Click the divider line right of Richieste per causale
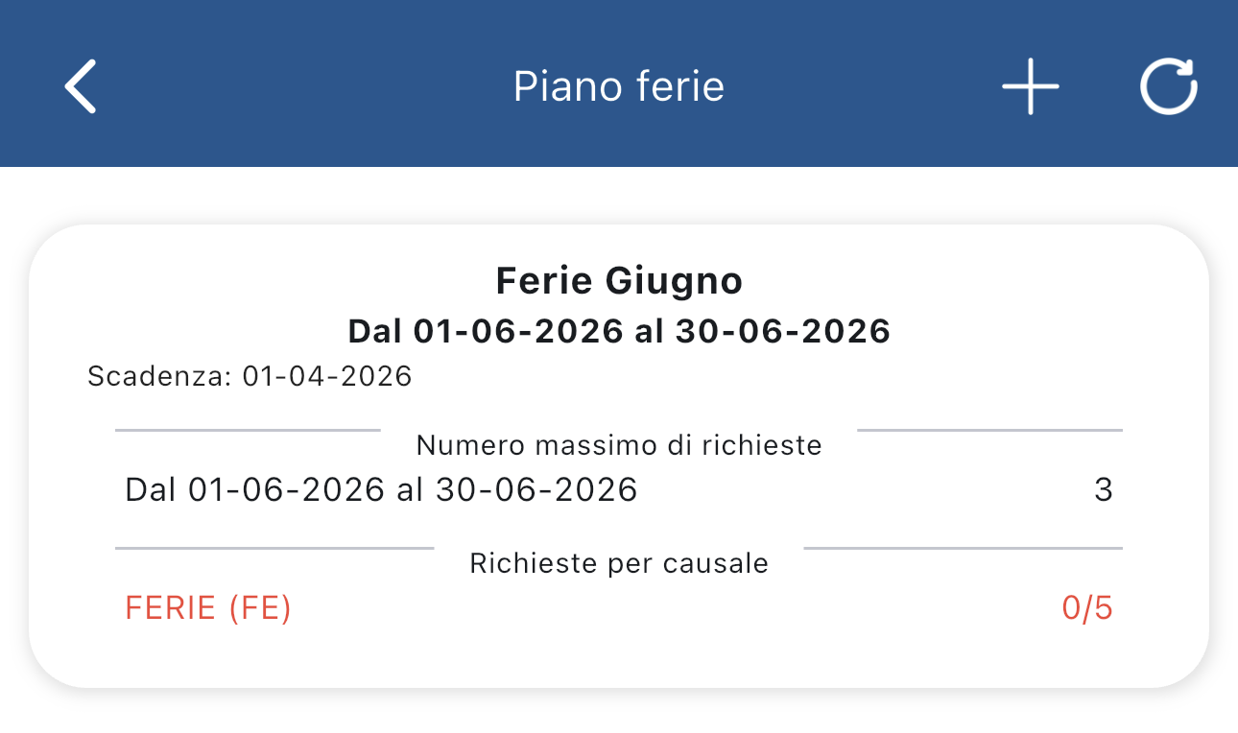 962,549
